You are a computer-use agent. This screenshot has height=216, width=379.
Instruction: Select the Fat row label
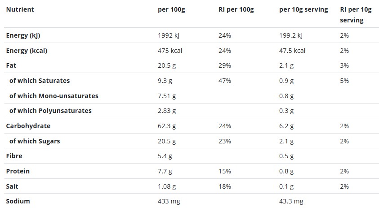(x=11, y=65)
